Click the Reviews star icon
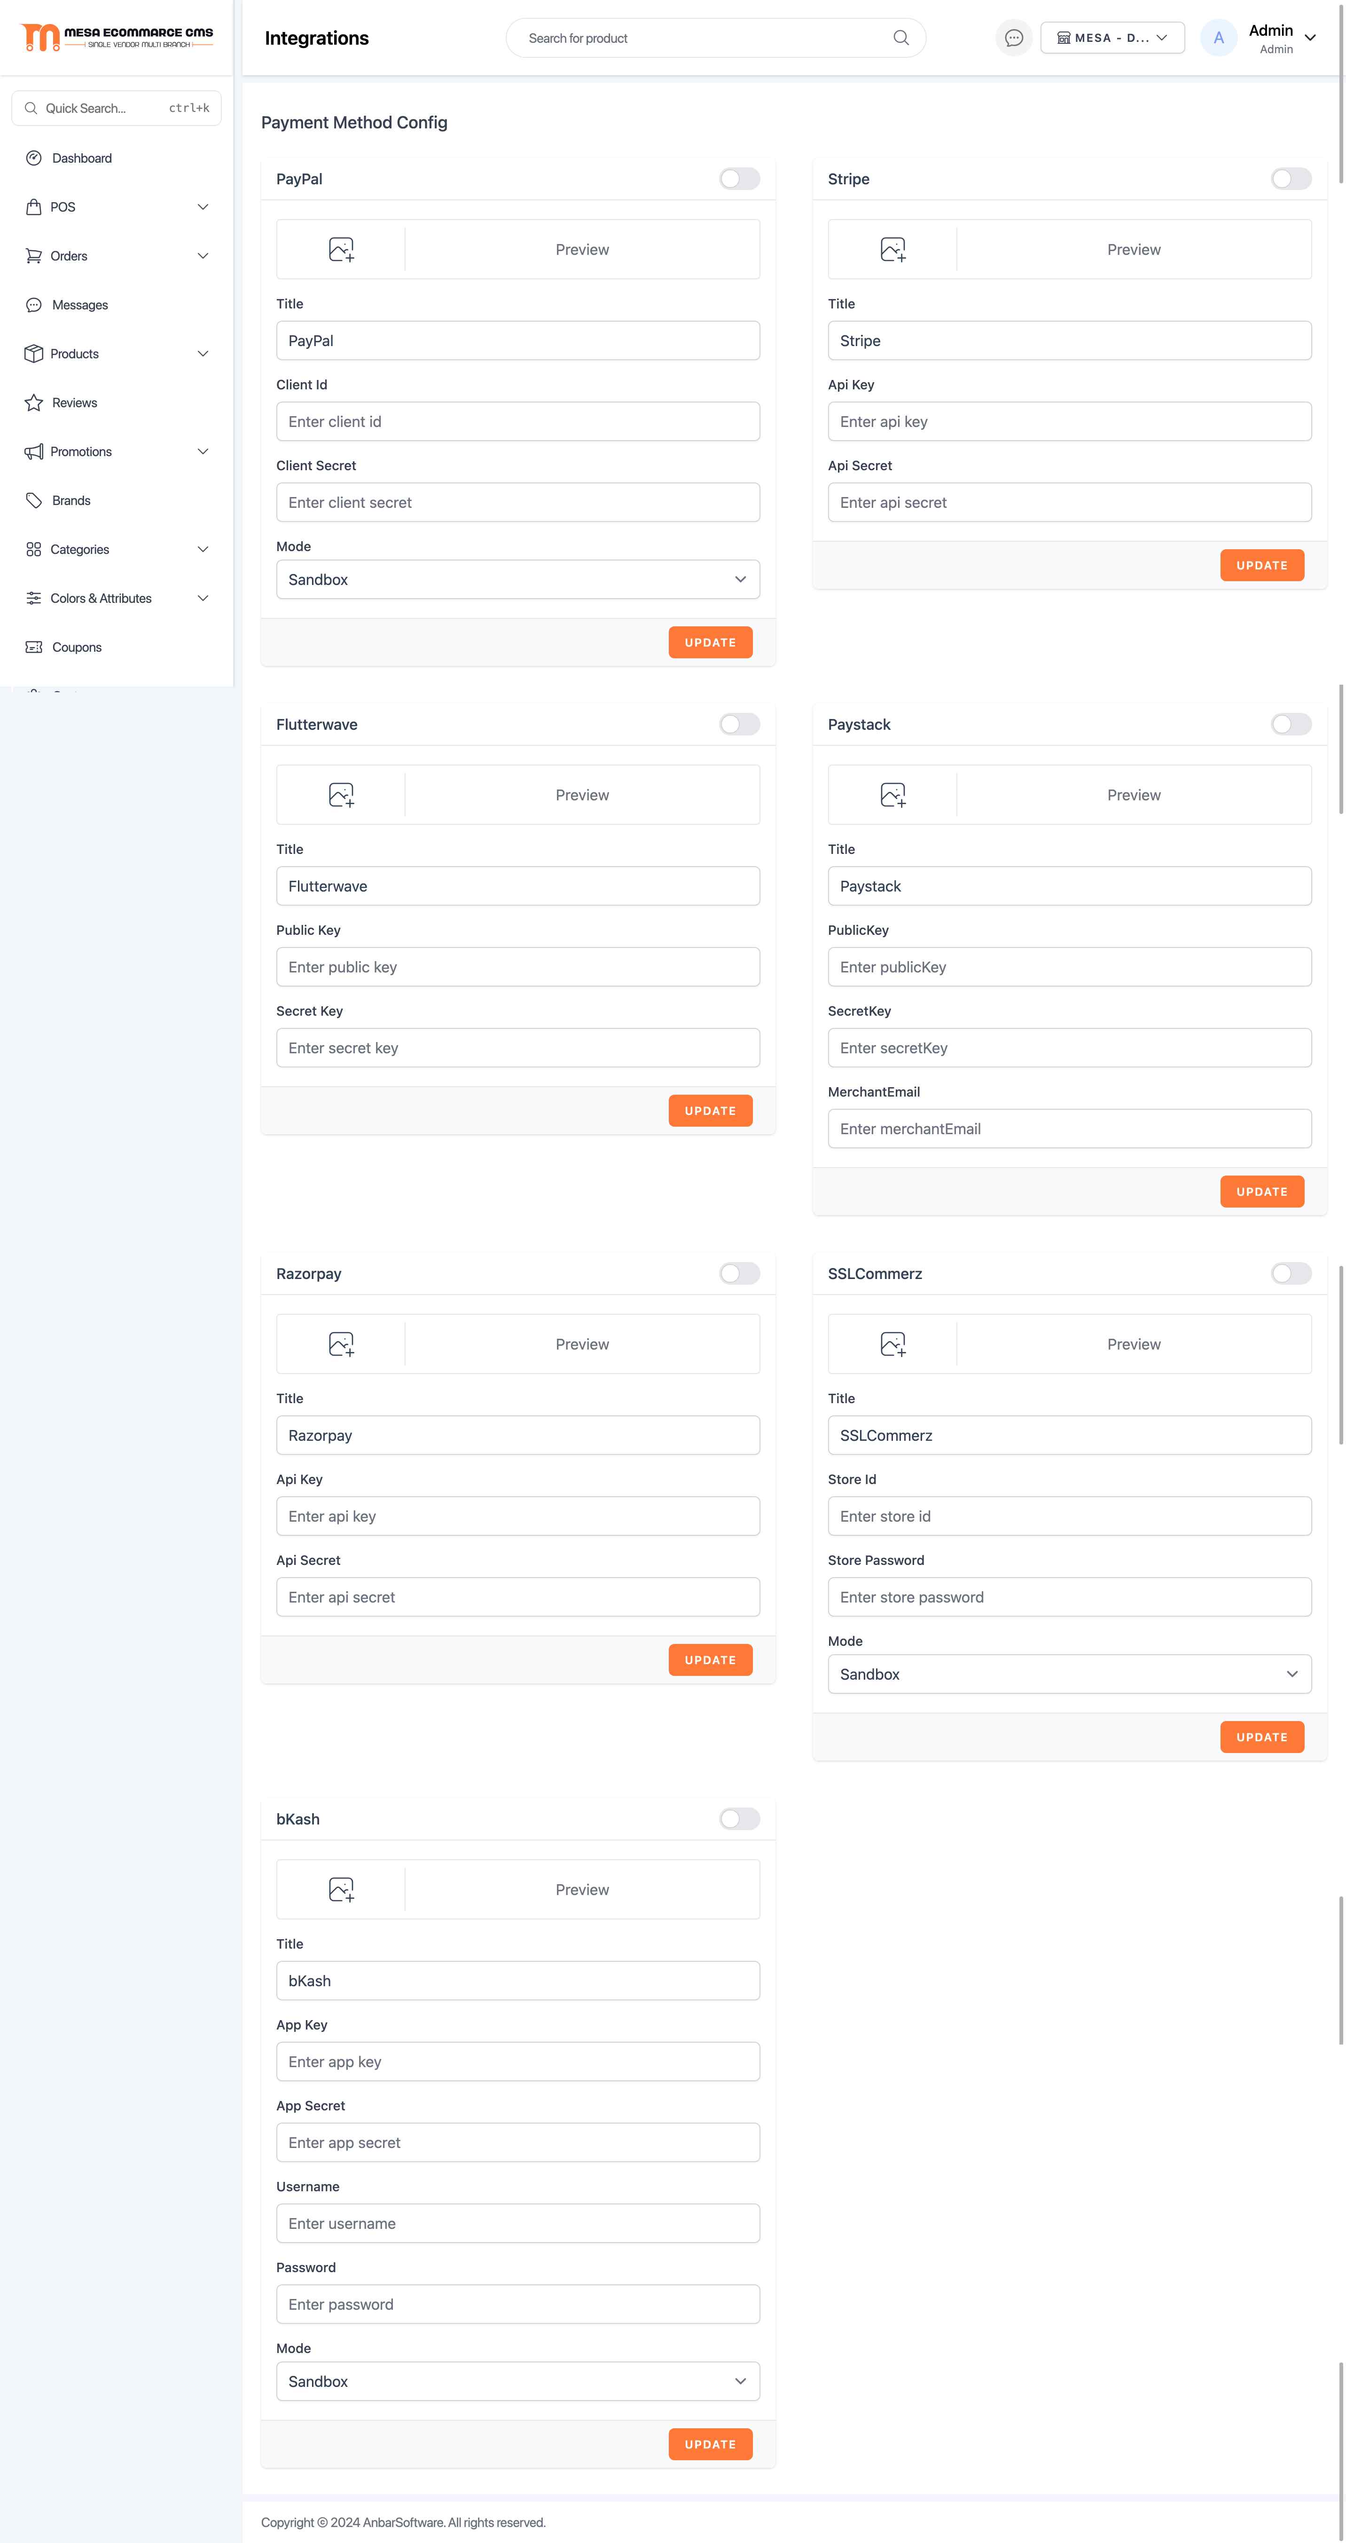Image resolution: width=1346 pixels, height=2543 pixels. 33,403
